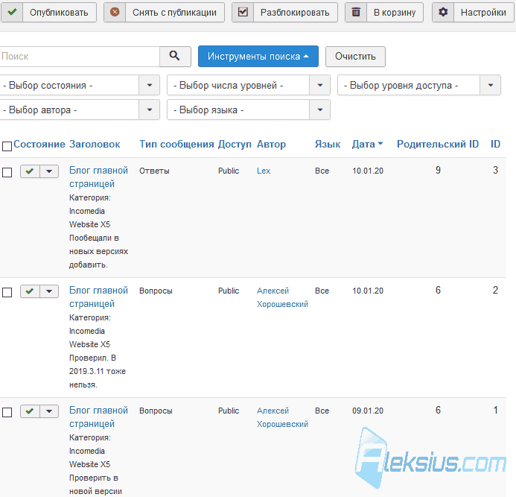
Task: Click the Очистить clear button
Action: coord(355,57)
